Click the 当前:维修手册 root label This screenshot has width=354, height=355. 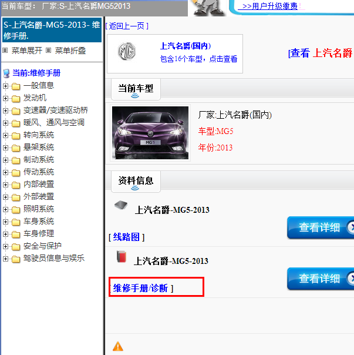tap(36, 73)
